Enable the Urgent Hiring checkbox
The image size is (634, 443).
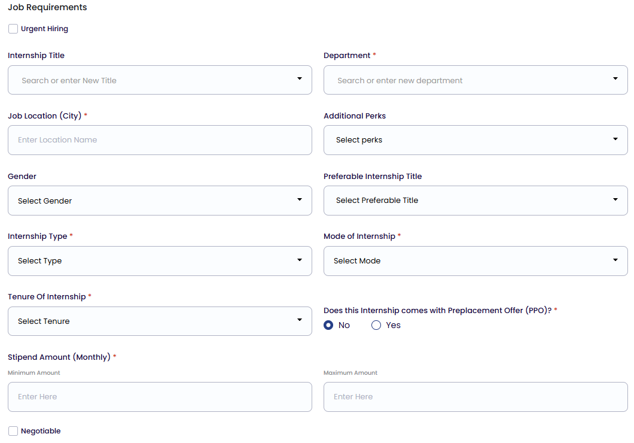pyautogui.click(x=13, y=29)
